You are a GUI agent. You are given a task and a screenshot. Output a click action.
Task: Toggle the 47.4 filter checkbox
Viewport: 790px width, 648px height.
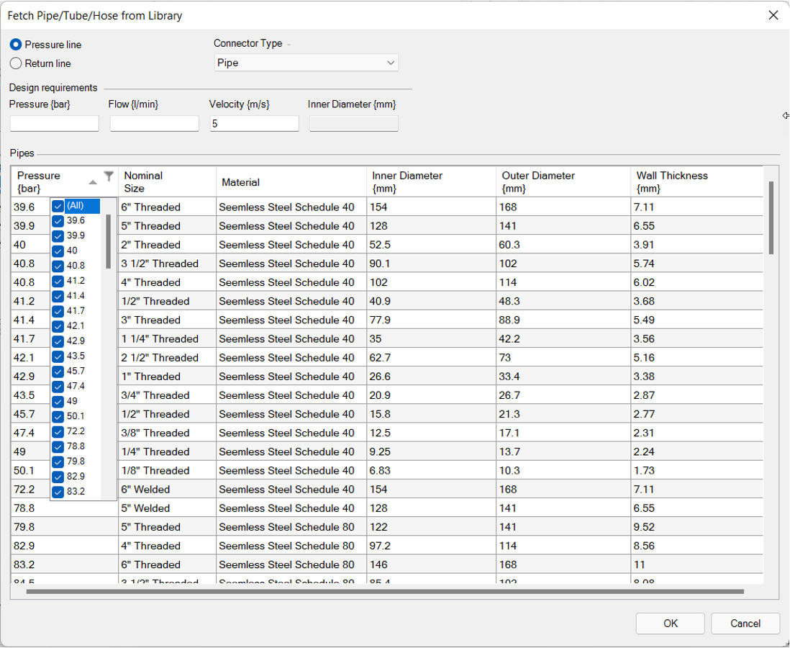58,387
